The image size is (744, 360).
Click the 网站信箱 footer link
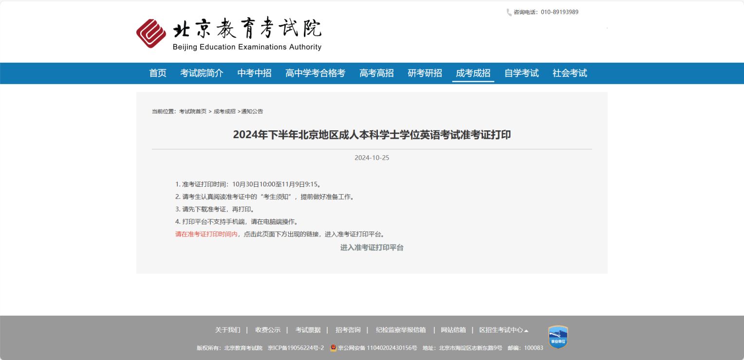(453, 330)
